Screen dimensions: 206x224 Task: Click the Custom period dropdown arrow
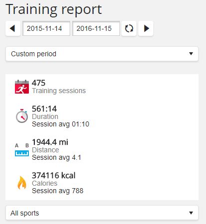click(x=191, y=54)
